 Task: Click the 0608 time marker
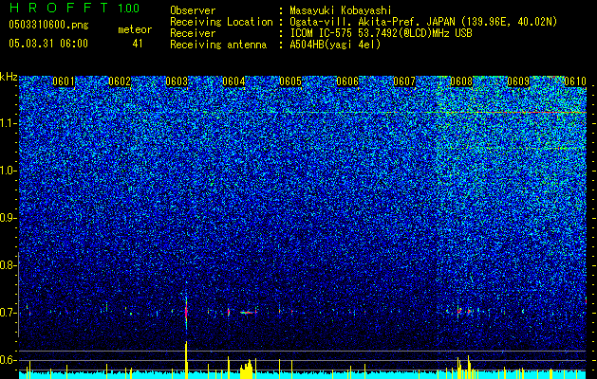(461, 81)
